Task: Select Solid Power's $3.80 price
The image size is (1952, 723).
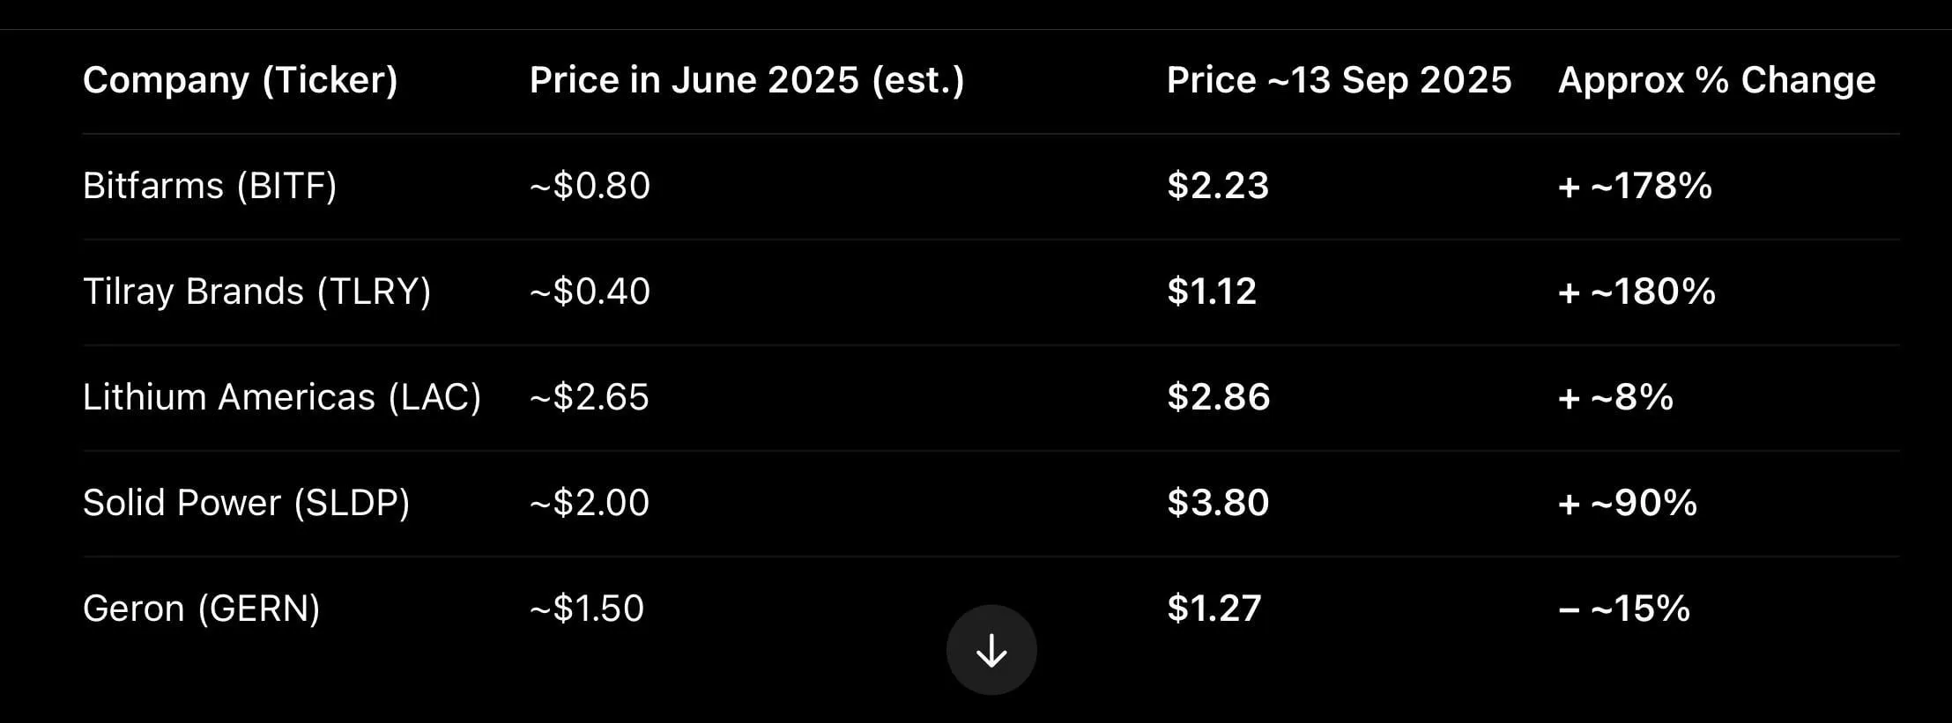Action: pos(1218,503)
